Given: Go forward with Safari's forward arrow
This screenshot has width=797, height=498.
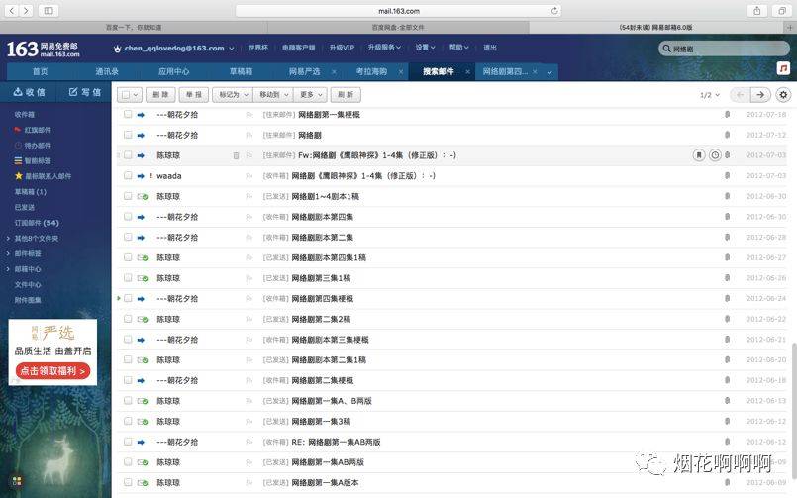Looking at the screenshot, I should click(x=26, y=11).
